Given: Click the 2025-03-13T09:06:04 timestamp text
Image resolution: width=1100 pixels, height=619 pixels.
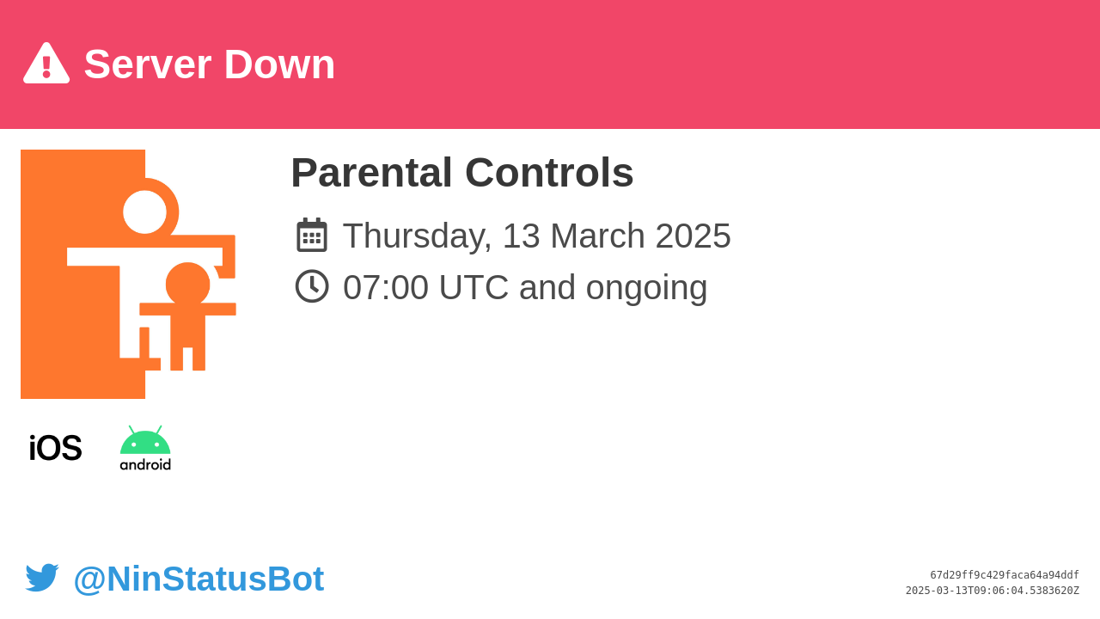Looking at the screenshot, I should coord(993,591).
